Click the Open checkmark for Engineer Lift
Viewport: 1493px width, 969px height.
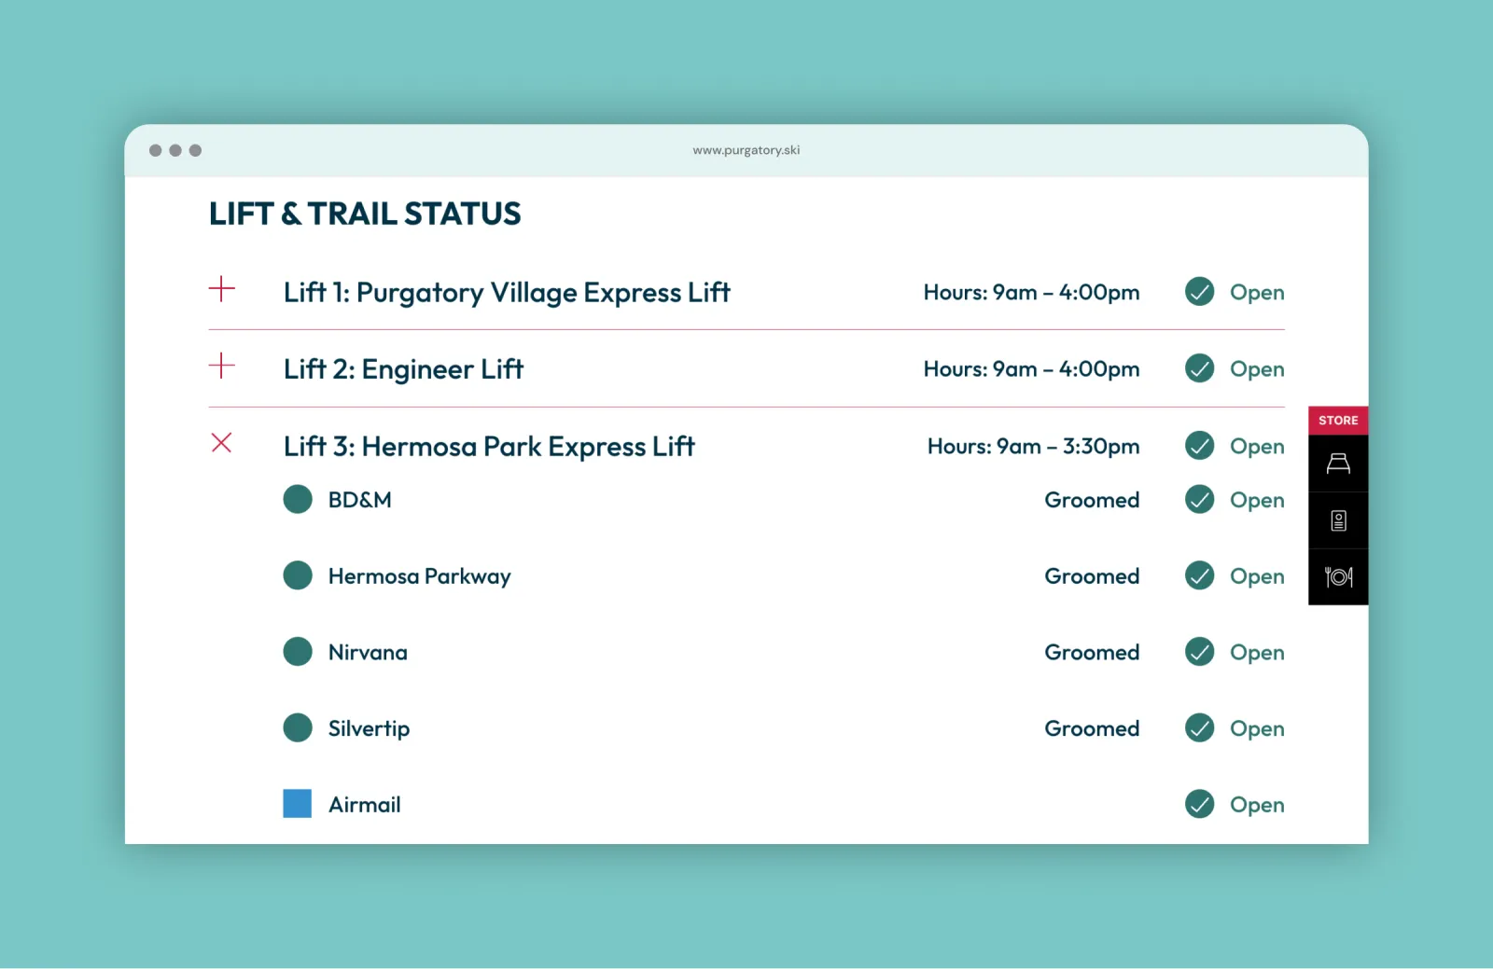coord(1199,369)
